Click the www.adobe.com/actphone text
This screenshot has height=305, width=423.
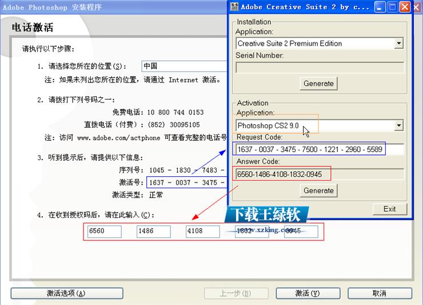(x=118, y=138)
